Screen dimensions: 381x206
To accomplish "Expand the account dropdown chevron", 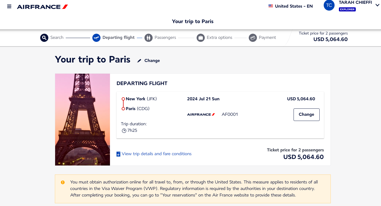I will tap(377, 5).
